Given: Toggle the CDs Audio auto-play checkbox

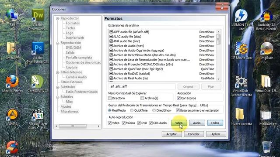Looking at the screenshot, I should 150,123.
